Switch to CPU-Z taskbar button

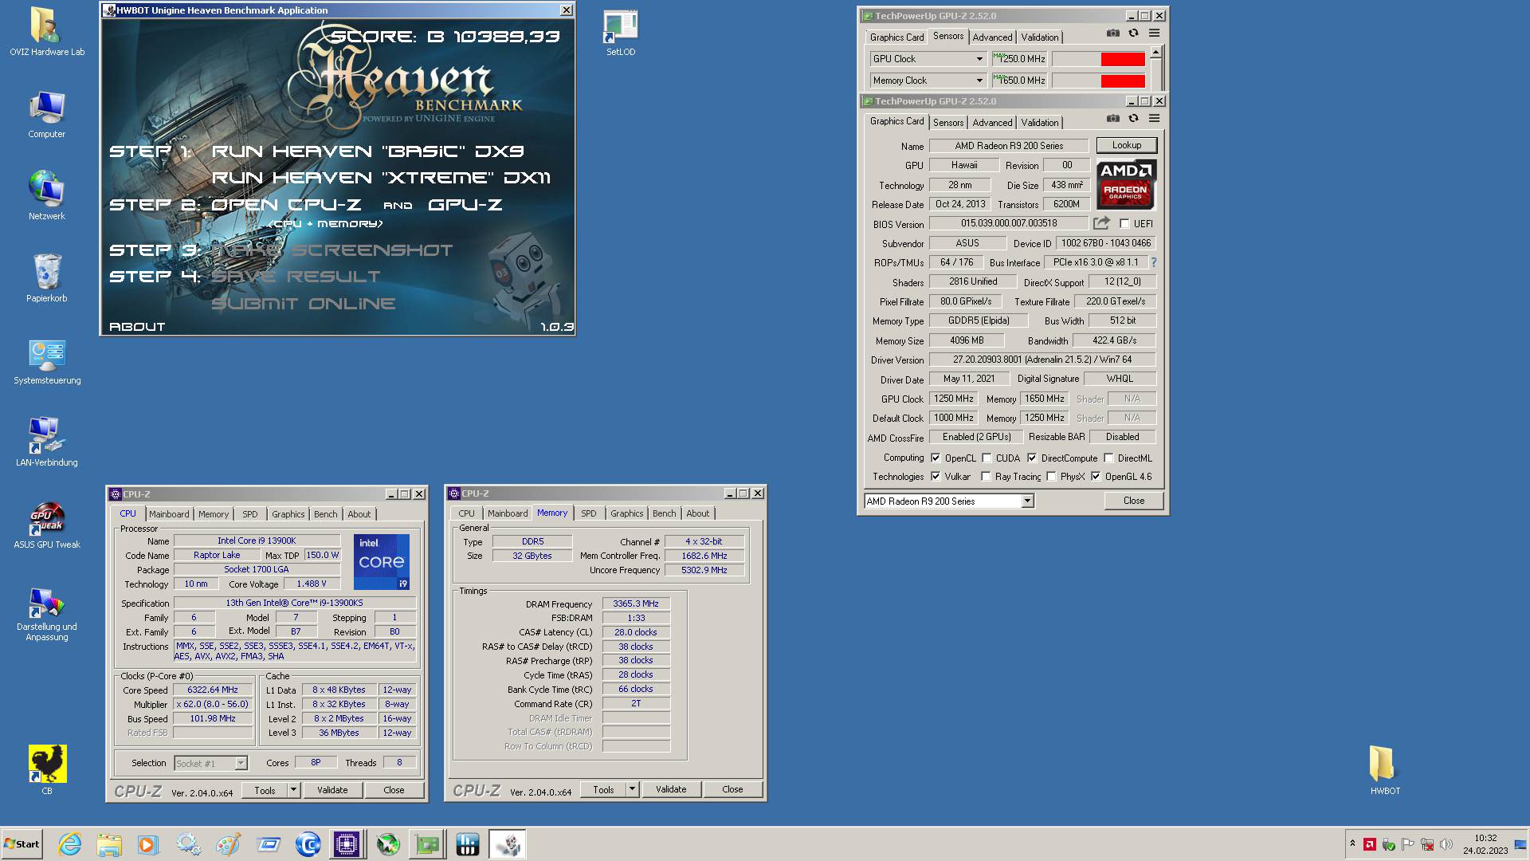(347, 844)
